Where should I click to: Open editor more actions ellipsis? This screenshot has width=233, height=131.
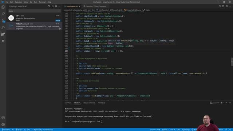230,6
